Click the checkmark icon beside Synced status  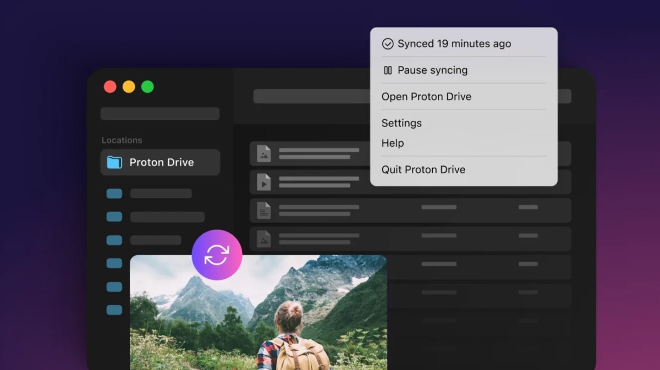(x=388, y=44)
